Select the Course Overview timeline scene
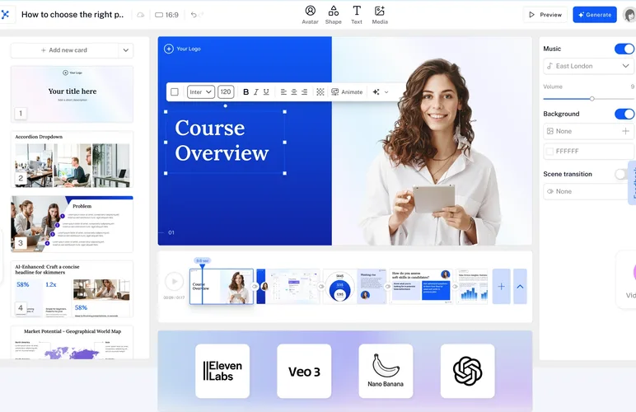Viewport: 636px width, 412px height. click(x=222, y=286)
